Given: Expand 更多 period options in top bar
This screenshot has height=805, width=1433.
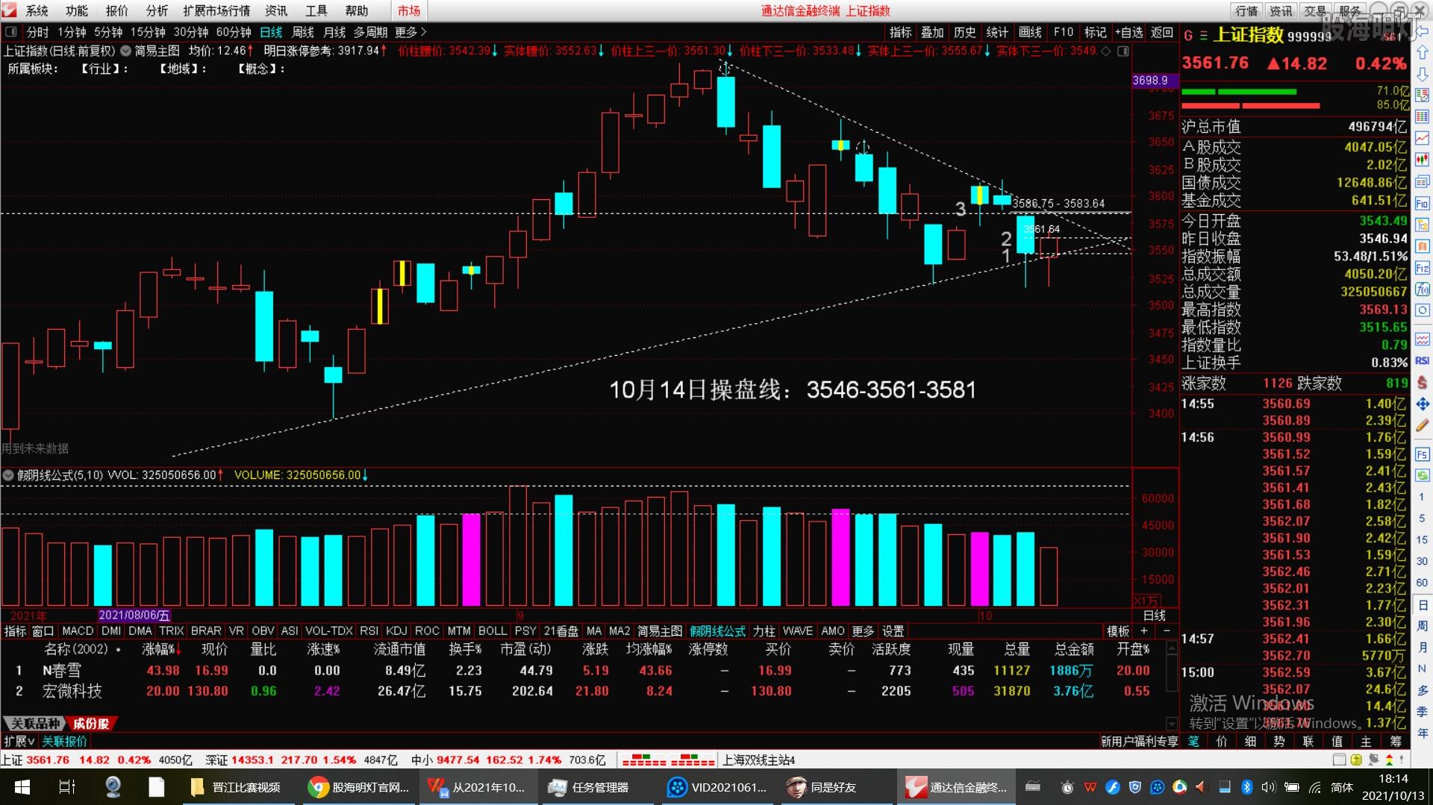Looking at the screenshot, I should click(x=410, y=32).
